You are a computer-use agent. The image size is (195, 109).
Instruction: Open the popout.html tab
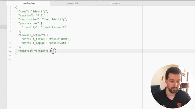(x=72, y=3)
